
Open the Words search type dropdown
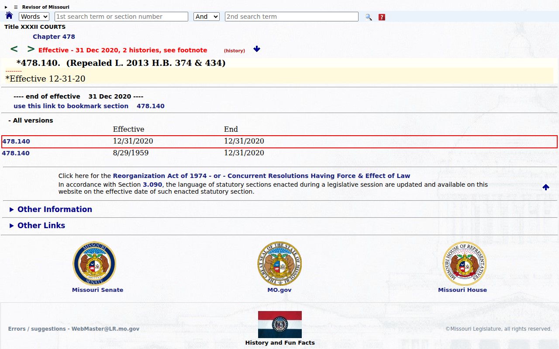[34, 17]
